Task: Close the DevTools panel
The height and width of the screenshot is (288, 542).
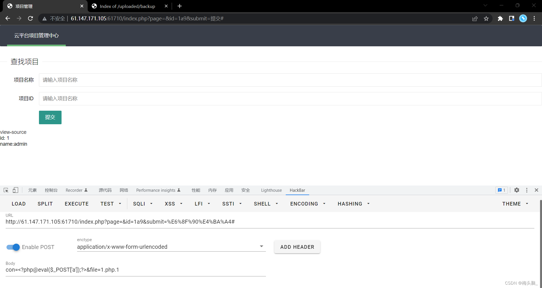Action: [x=537, y=190]
